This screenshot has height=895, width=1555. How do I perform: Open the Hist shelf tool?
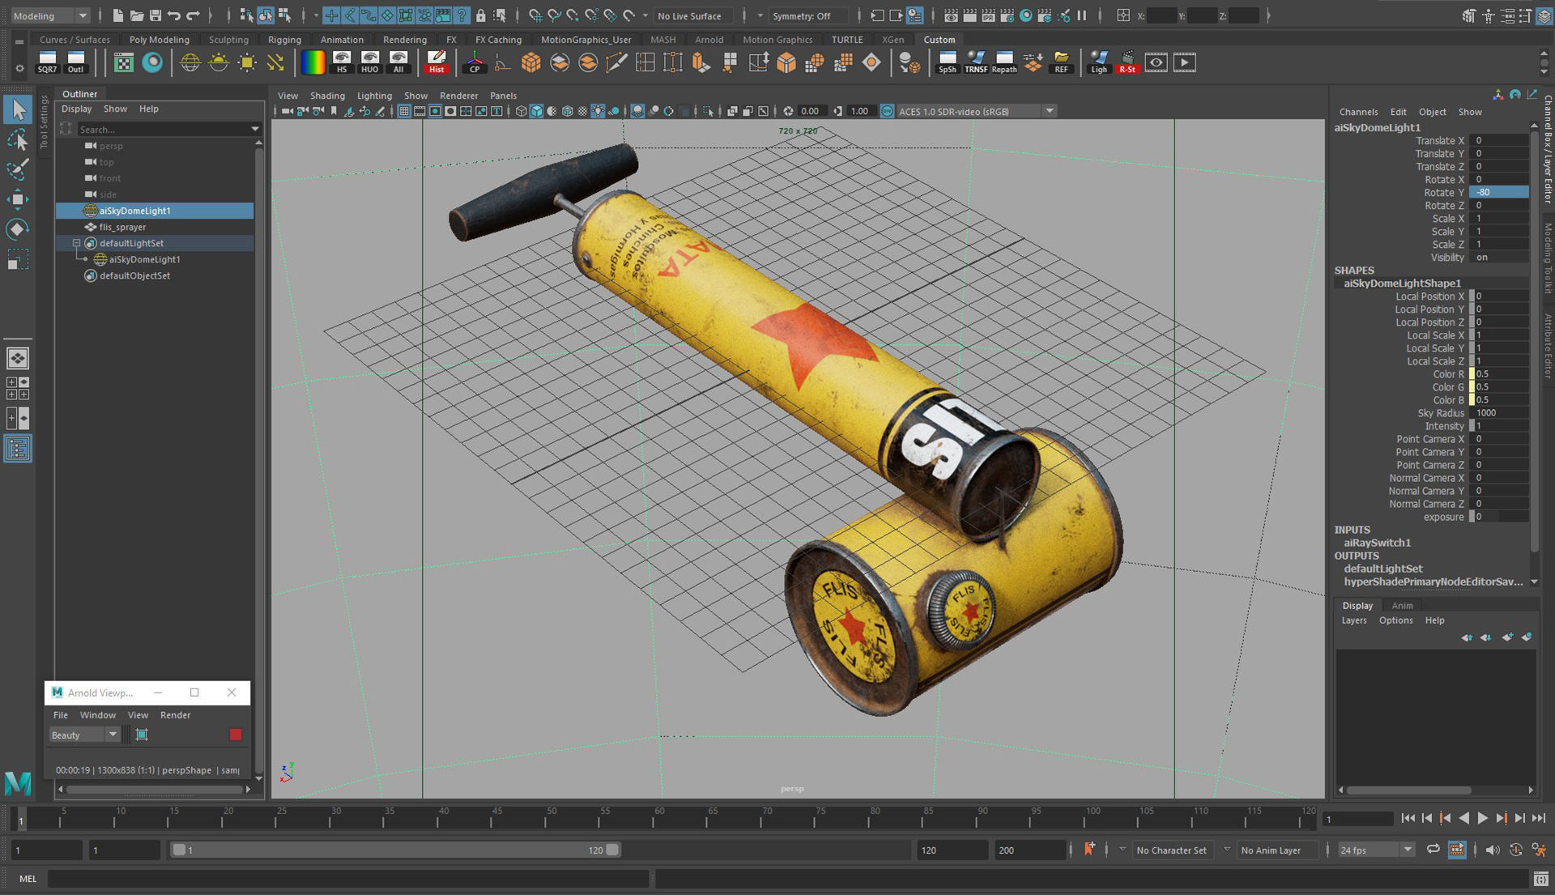pos(436,62)
